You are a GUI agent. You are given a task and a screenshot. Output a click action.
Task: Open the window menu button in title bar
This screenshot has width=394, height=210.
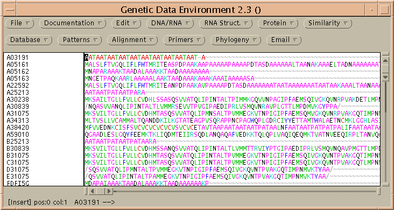[x=10, y=10]
